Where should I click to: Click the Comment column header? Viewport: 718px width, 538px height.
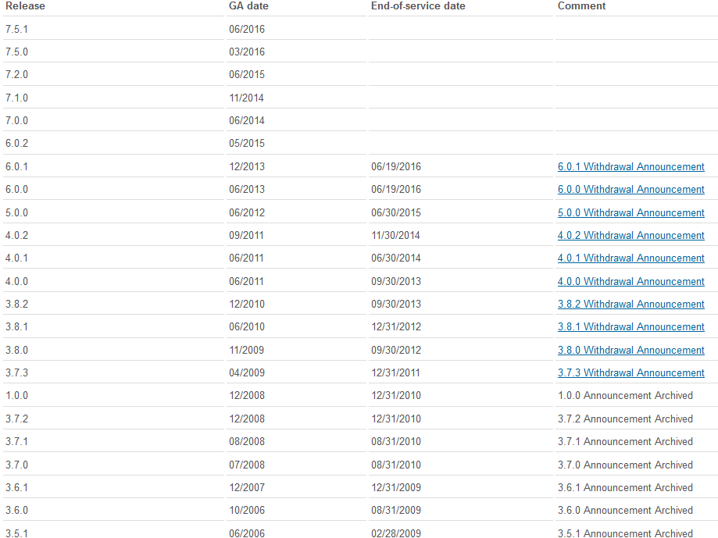[x=581, y=6]
